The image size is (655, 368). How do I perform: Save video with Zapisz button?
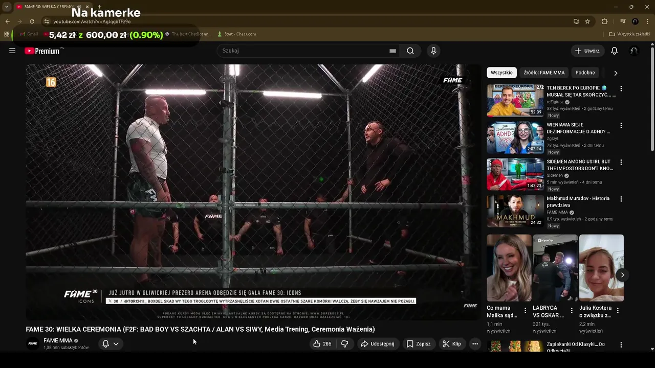[419, 344]
